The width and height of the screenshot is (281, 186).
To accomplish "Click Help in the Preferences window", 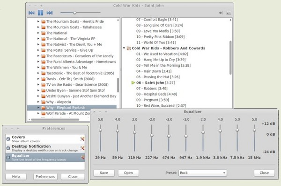I will (16, 177).
